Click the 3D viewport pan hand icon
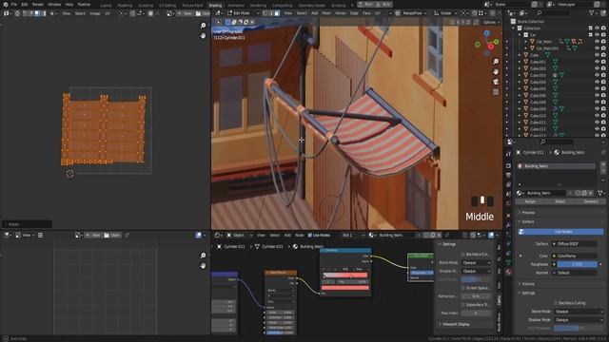This screenshot has width=609, height=342. [496, 72]
